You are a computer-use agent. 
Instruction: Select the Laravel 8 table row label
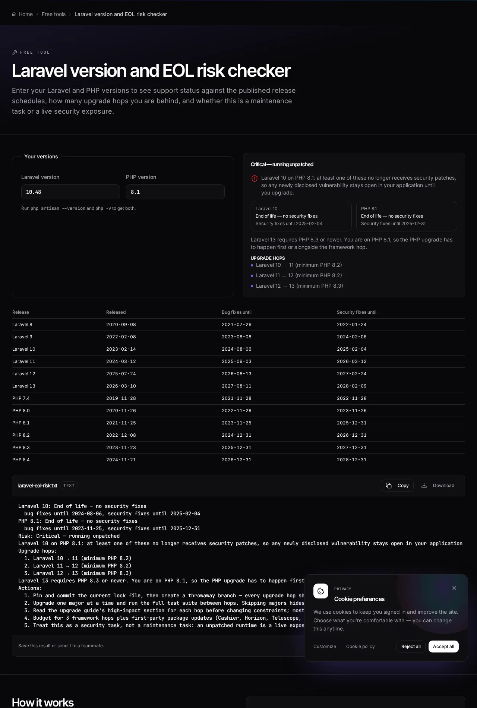(x=22, y=325)
